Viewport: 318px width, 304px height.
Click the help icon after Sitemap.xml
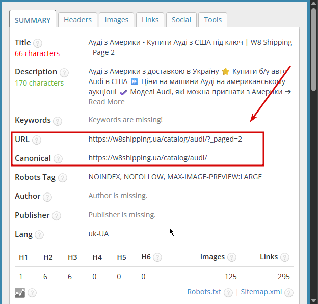click(x=289, y=293)
